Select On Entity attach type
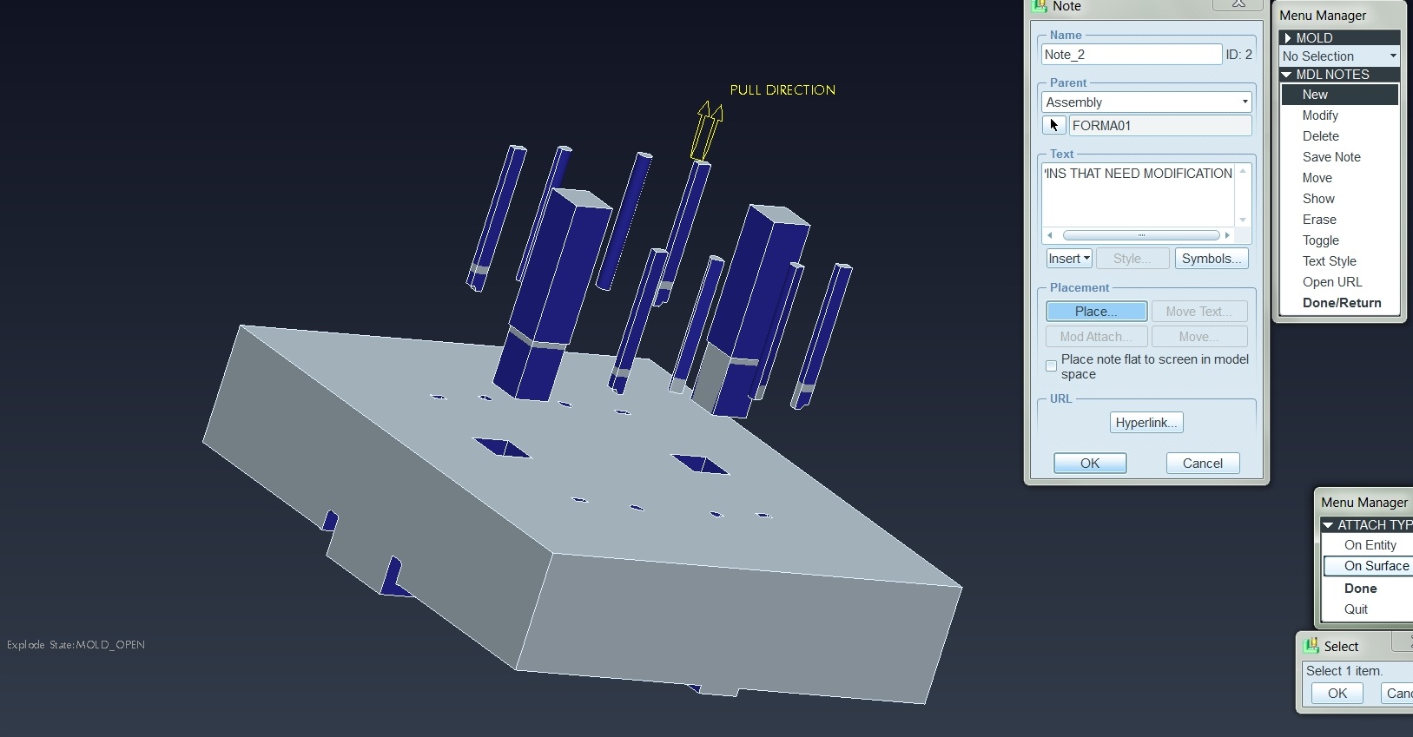Image resolution: width=1413 pixels, height=737 pixels. tap(1370, 545)
